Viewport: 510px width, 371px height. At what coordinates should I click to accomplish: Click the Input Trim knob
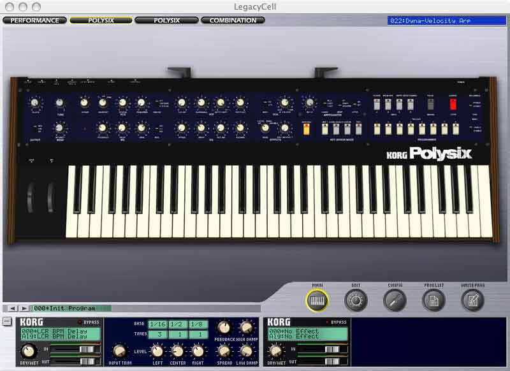(120, 351)
